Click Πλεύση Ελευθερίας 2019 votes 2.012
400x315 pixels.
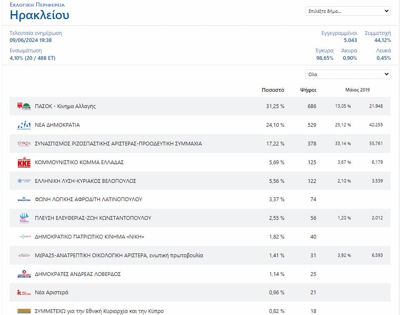click(377, 218)
